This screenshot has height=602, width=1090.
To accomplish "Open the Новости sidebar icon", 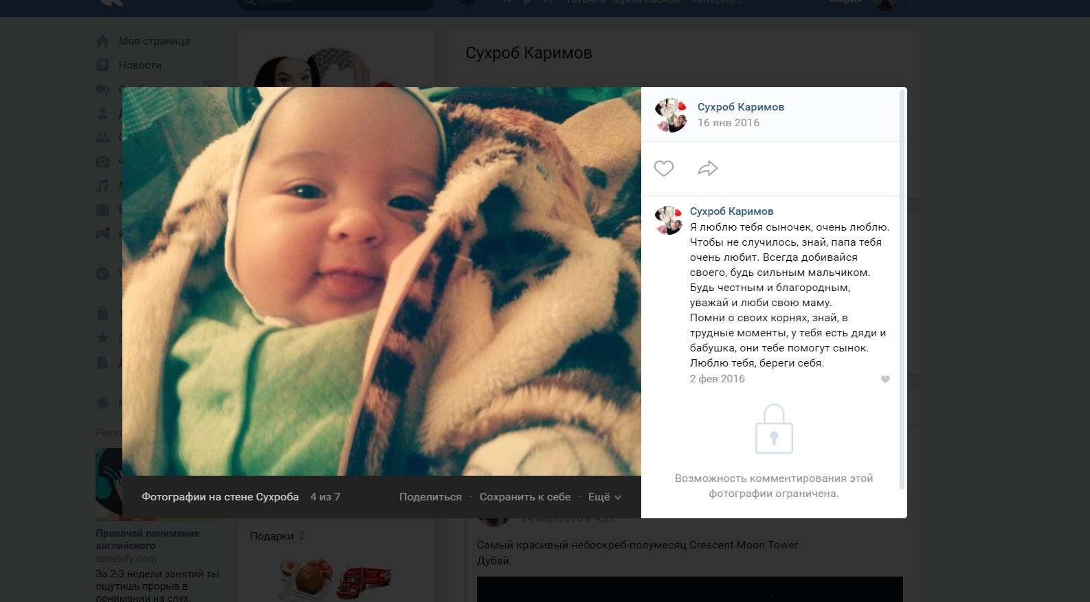I will (102, 65).
